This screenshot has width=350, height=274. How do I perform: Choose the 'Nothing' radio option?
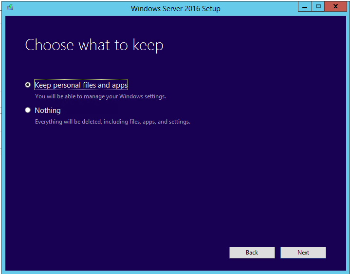(28, 110)
